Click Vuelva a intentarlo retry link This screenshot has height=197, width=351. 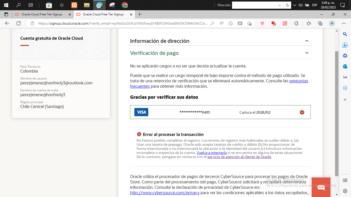pos(212,153)
